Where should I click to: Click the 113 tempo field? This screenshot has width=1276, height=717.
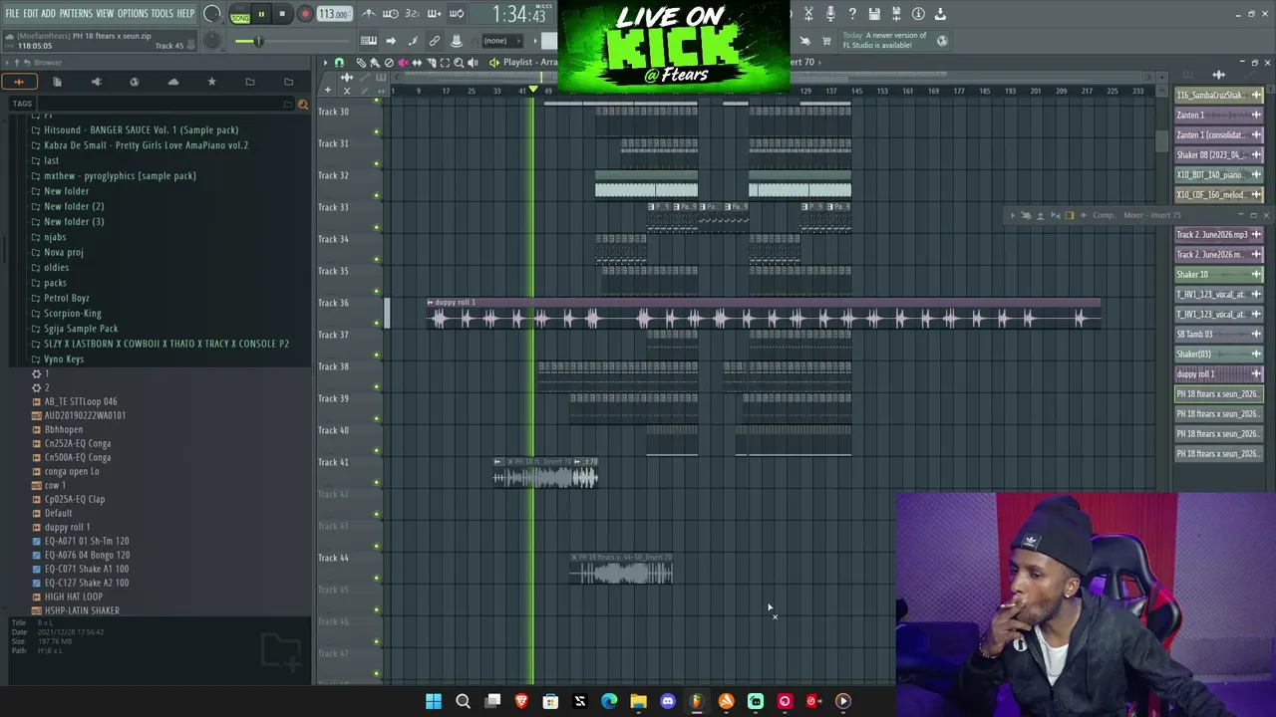(x=334, y=14)
